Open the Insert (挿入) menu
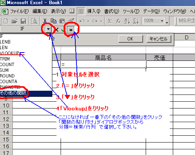 click(x=94, y=11)
